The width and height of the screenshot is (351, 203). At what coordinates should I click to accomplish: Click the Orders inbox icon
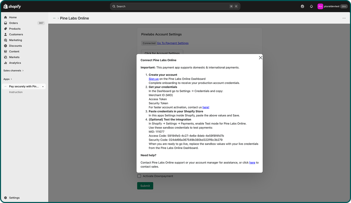coord(6,23)
